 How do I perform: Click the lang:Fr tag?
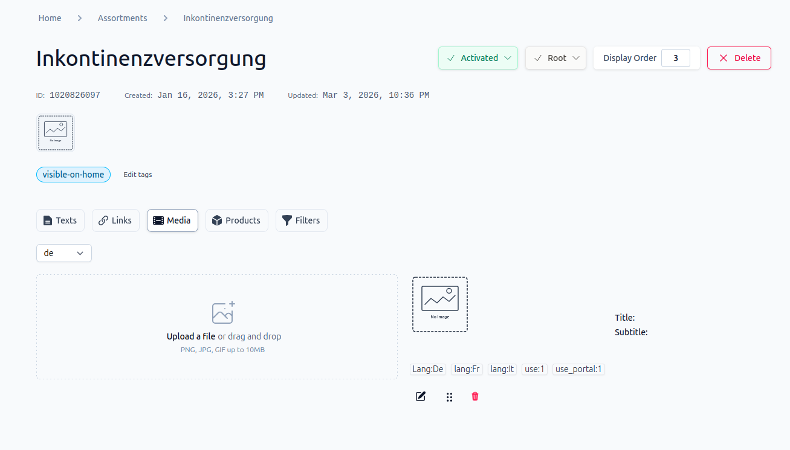[x=467, y=369]
